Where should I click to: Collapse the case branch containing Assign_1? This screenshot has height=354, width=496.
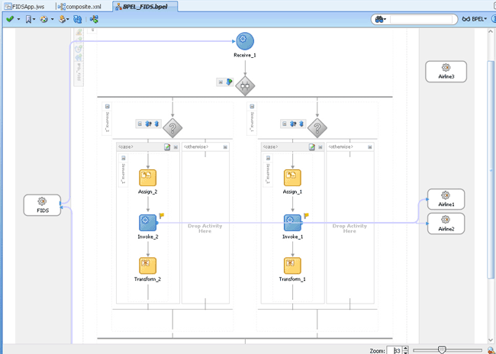pyautogui.click(x=320, y=147)
